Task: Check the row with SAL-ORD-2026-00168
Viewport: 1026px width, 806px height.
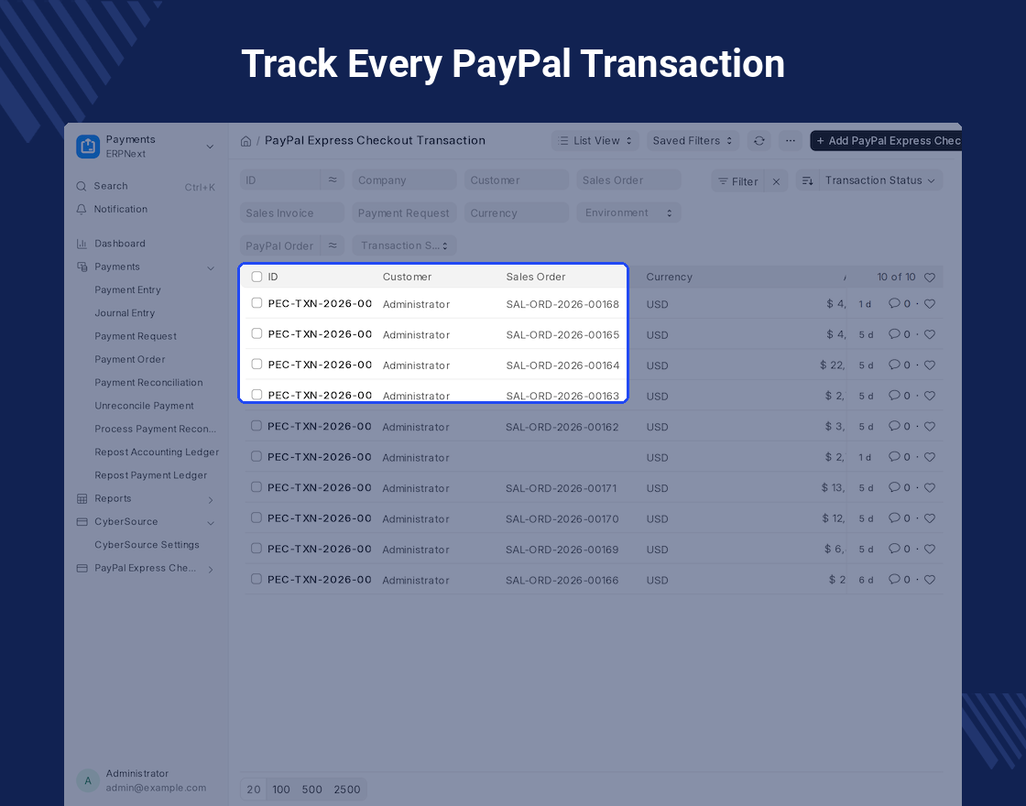Action: tap(257, 303)
